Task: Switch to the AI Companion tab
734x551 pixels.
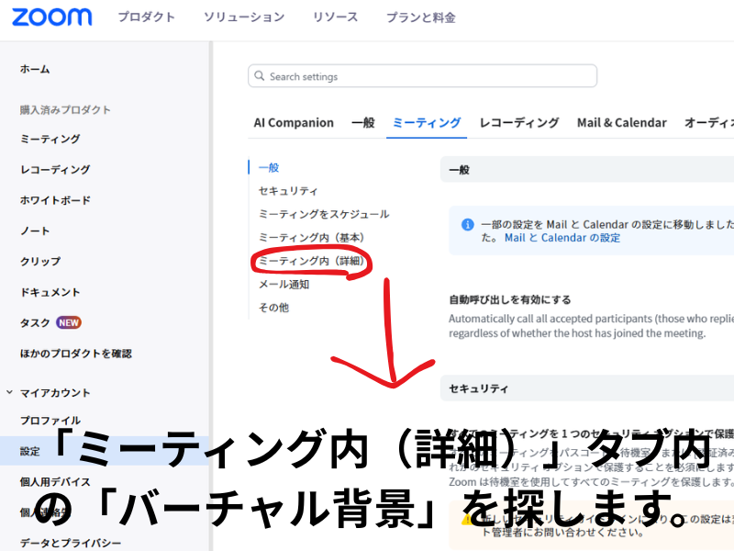Action: tap(294, 123)
